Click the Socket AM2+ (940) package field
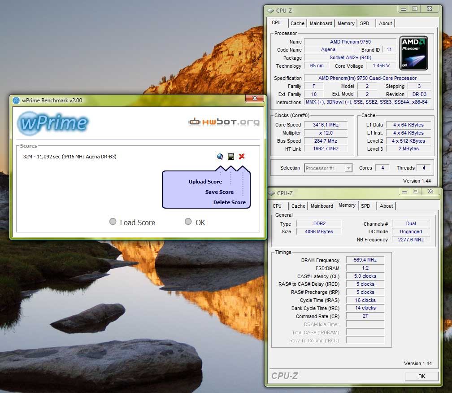 coord(350,58)
